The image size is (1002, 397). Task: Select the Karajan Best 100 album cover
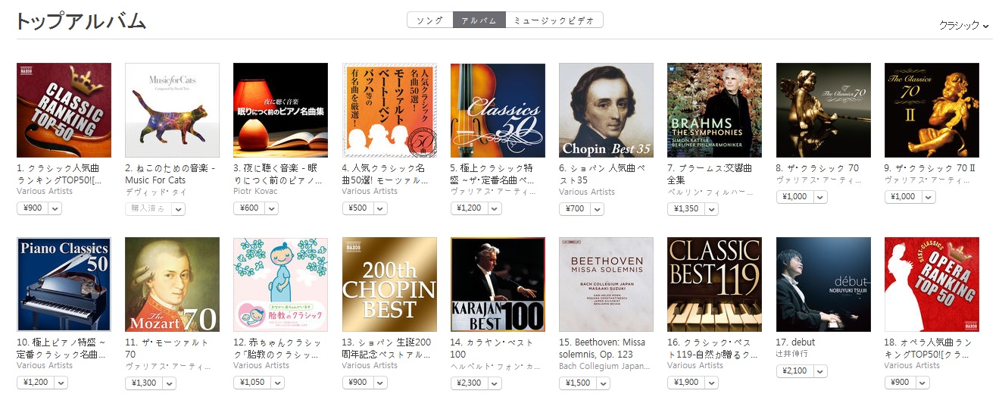pyautogui.click(x=498, y=285)
